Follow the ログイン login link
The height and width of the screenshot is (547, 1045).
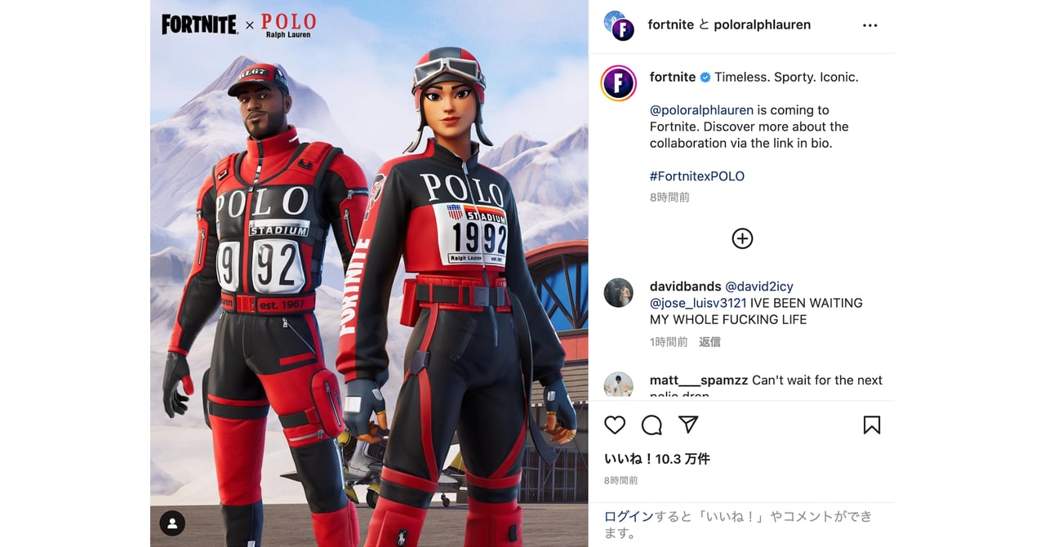pyautogui.click(x=629, y=516)
